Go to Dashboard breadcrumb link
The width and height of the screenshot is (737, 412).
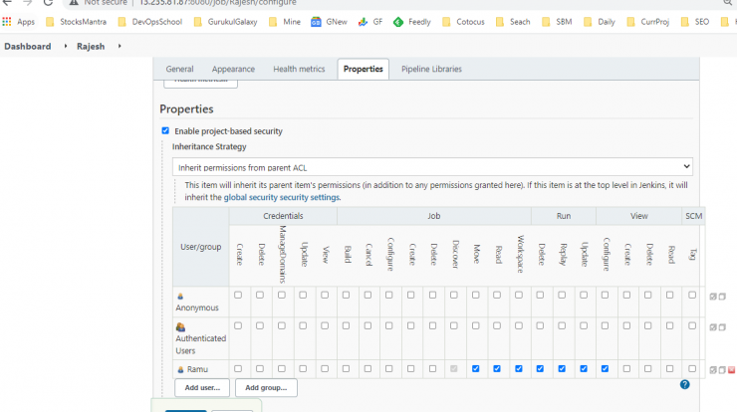(x=28, y=46)
